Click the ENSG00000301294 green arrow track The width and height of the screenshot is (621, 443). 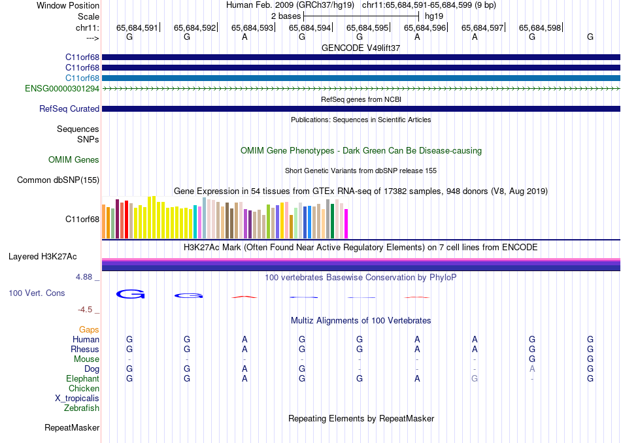(361, 89)
